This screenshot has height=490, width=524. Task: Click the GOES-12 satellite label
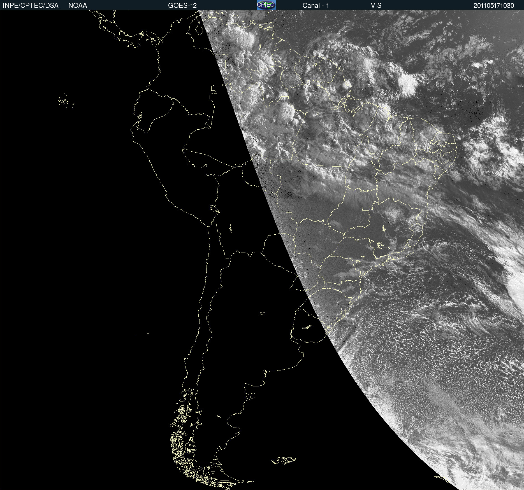(x=182, y=6)
